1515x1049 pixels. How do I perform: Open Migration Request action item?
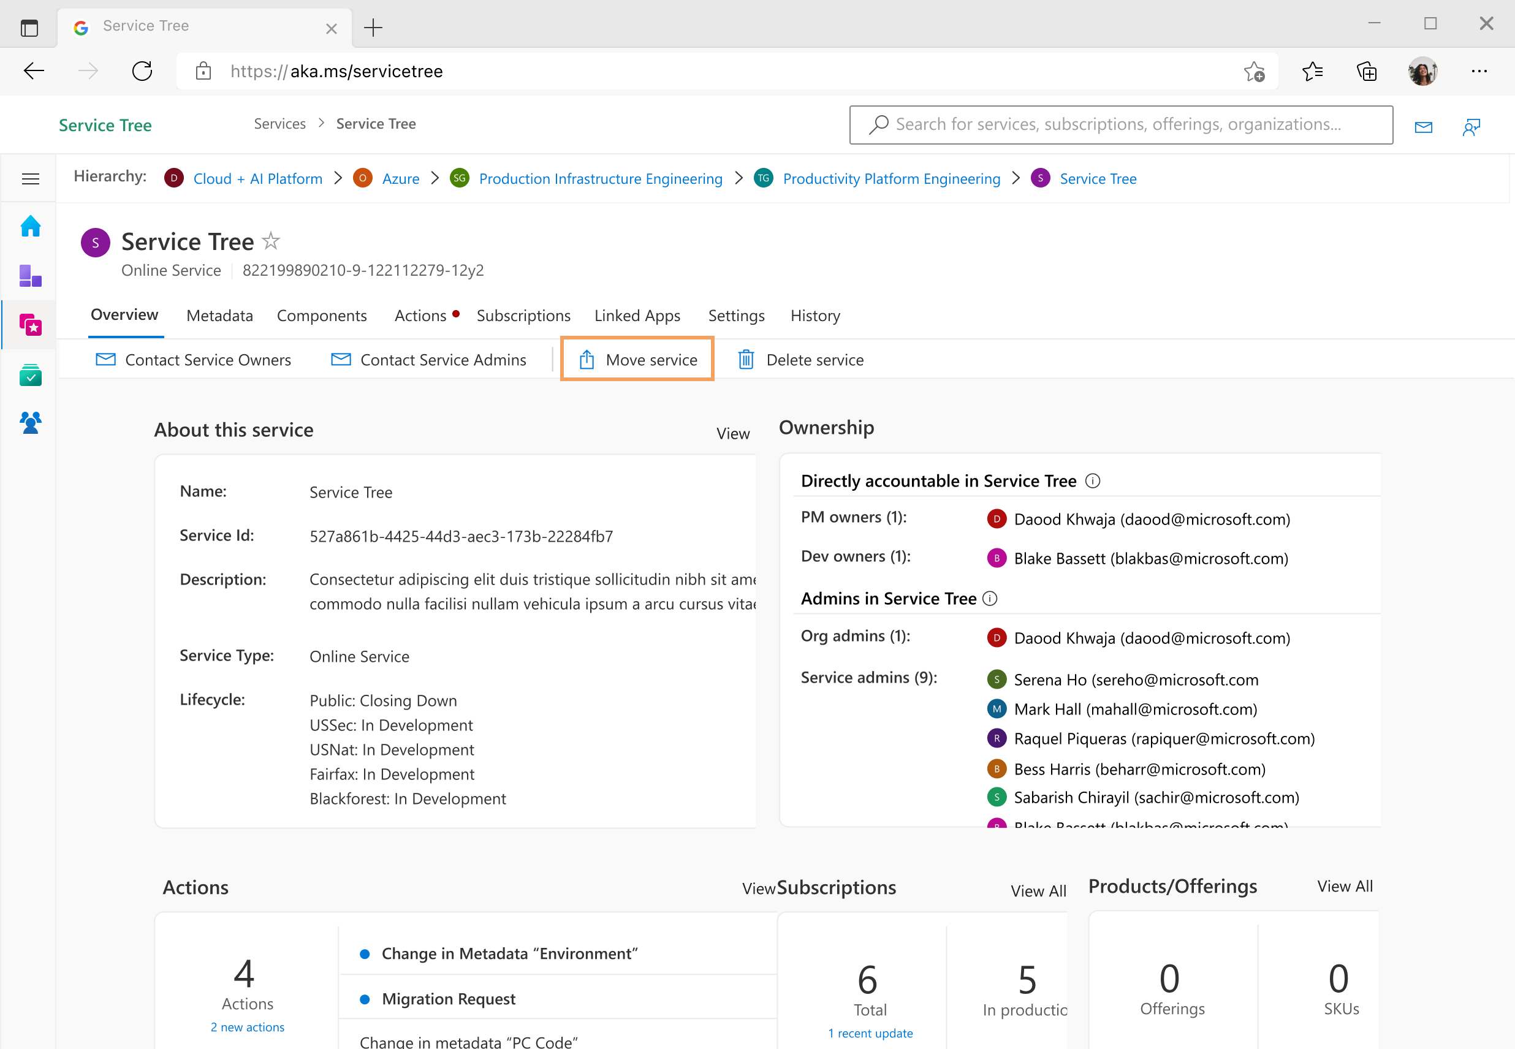[448, 999]
